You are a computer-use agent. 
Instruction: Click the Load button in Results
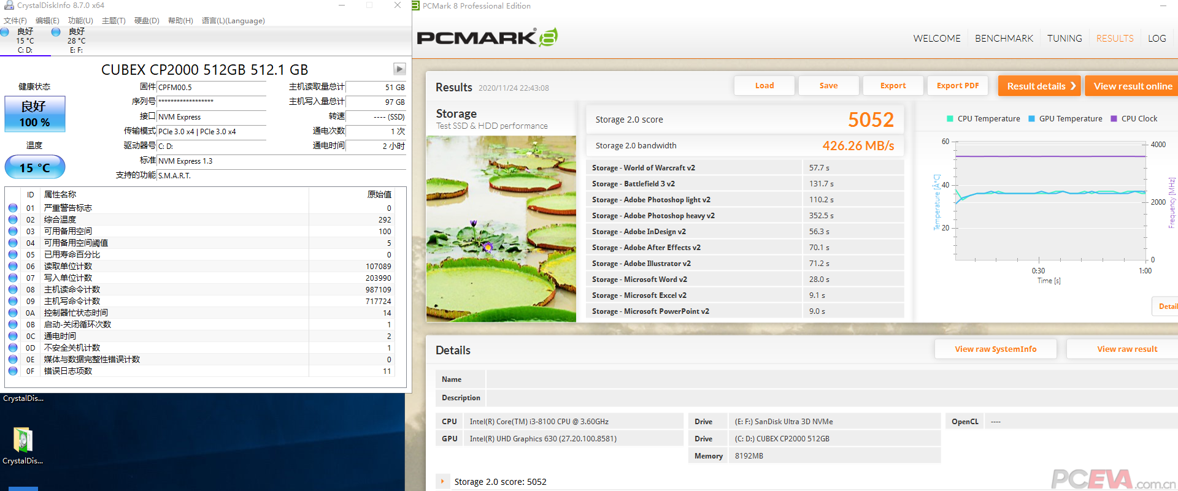click(x=764, y=86)
